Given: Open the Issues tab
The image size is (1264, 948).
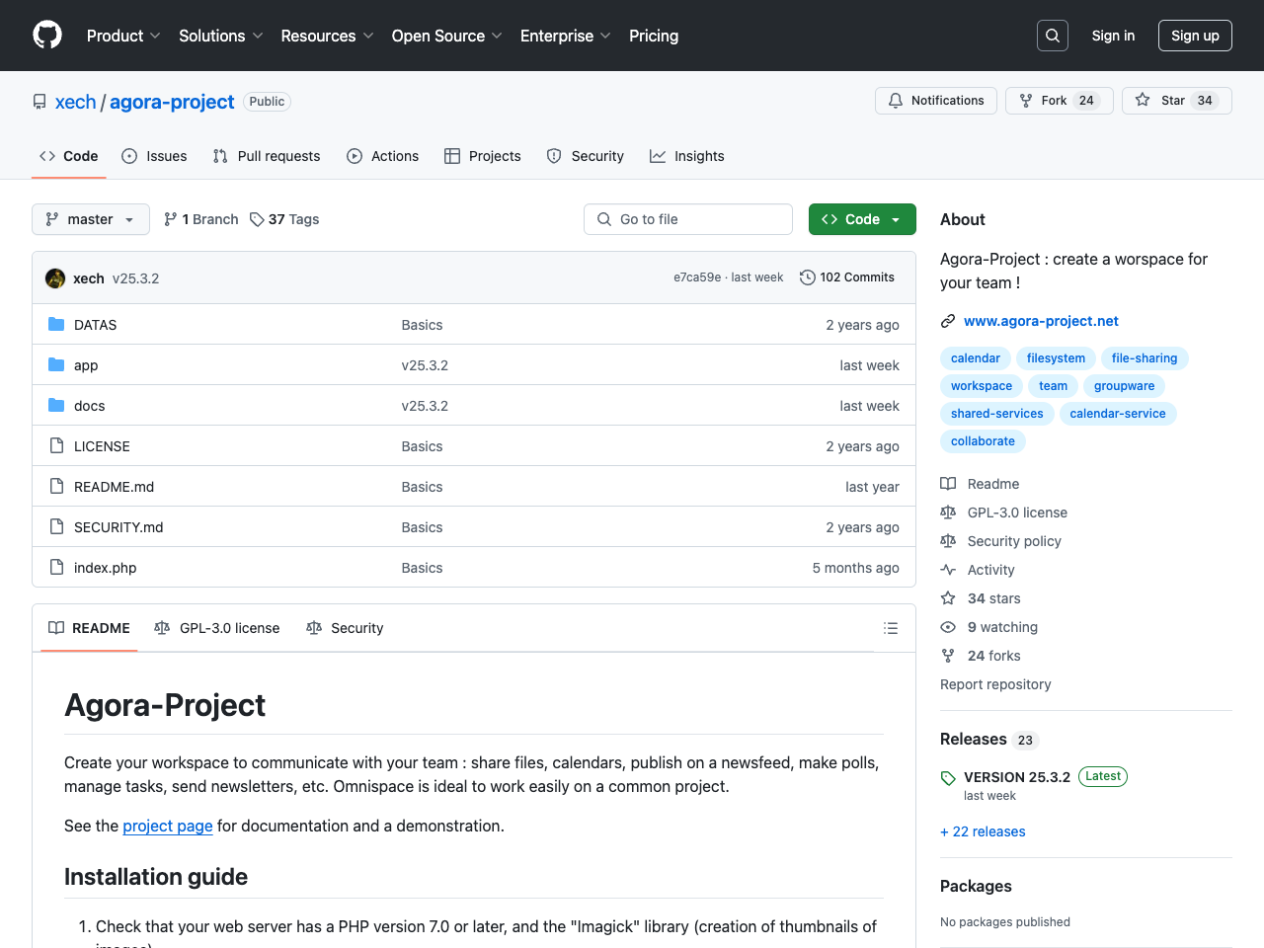Looking at the screenshot, I should pos(154,156).
